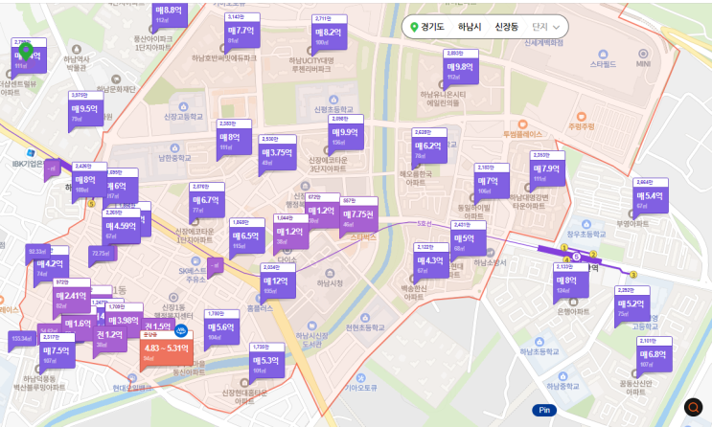Image resolution: width=712 pixels, height=427 pixels.
Task: Click the 주렁주렁 cafe icon
Action: click(x=582, y=117)
